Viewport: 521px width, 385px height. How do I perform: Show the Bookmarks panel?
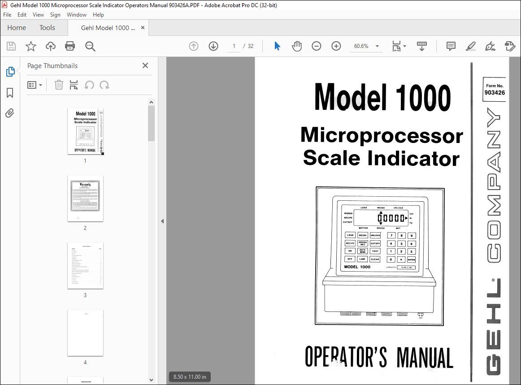10,92
